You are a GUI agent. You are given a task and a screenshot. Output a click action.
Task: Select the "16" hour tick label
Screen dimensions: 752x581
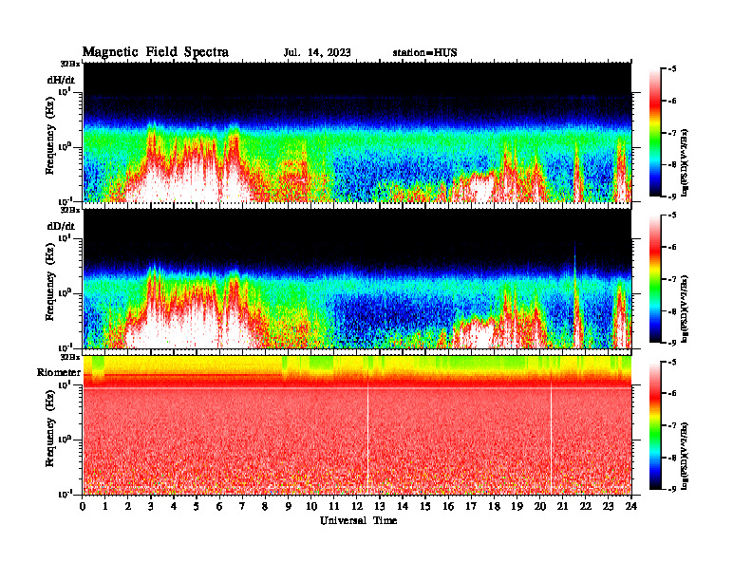click(x=448, y=506)
